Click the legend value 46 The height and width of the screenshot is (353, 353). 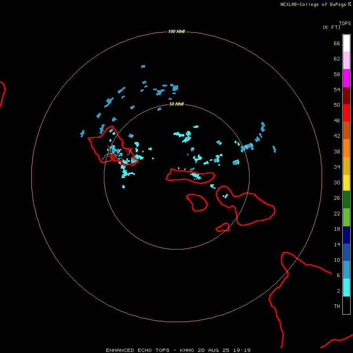[337, 121]
